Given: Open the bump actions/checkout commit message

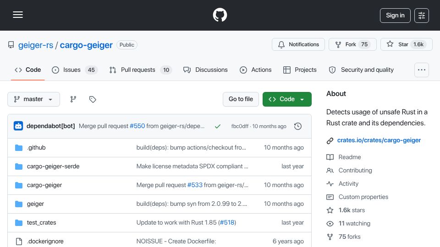Looking at the screenshot, I should tap(191, 148).
